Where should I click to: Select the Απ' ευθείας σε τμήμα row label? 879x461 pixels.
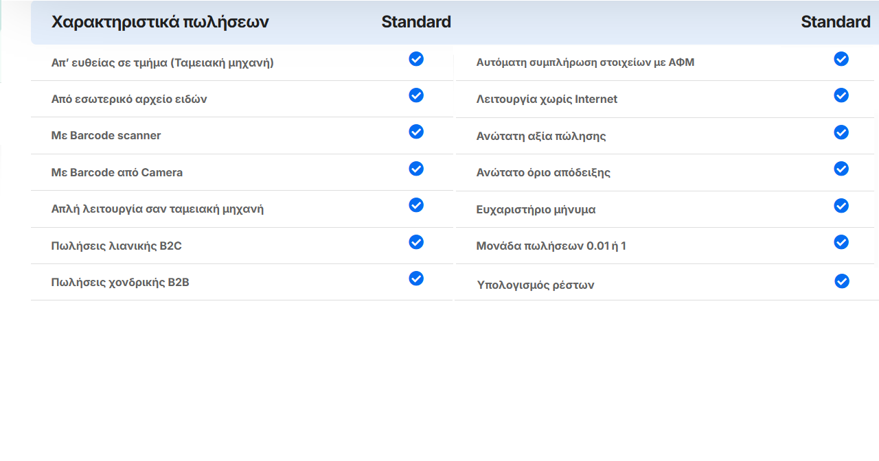(x=163, y=62)
